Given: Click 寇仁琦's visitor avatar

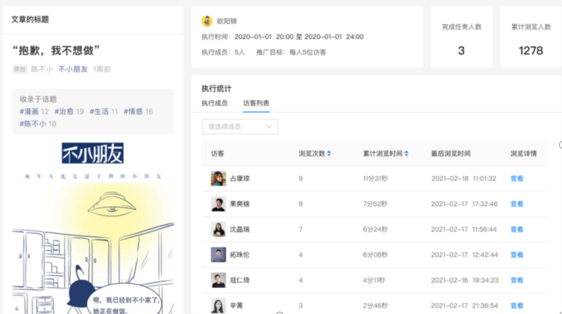Looking at the screenshot, I should [x=218, y=280].
